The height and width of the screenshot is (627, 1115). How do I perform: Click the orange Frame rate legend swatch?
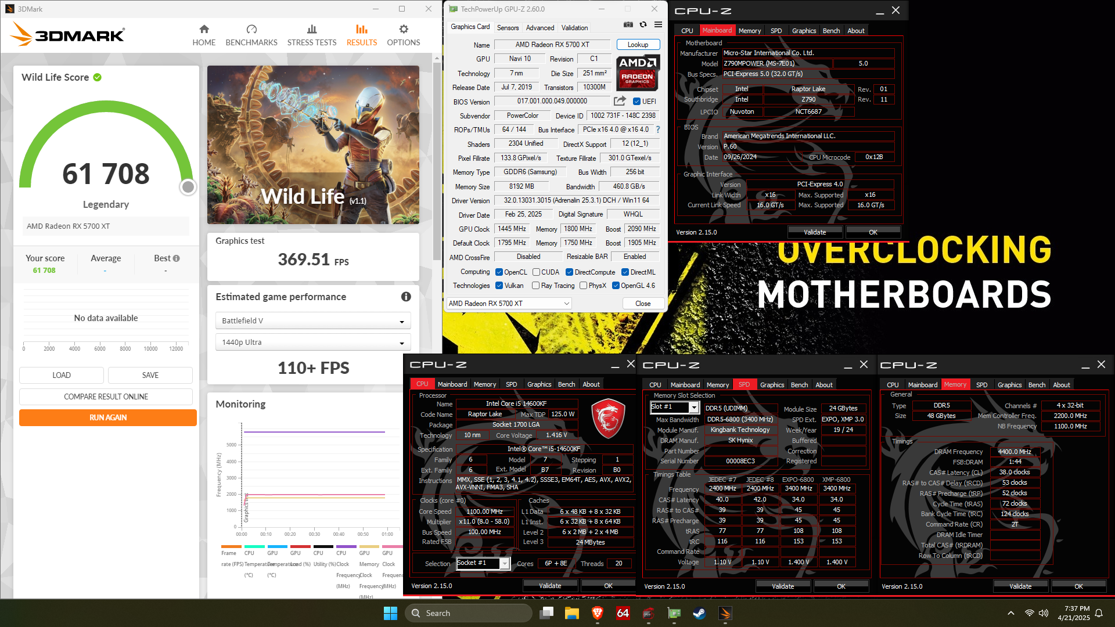pyautogui.click(x=231, y=546)
